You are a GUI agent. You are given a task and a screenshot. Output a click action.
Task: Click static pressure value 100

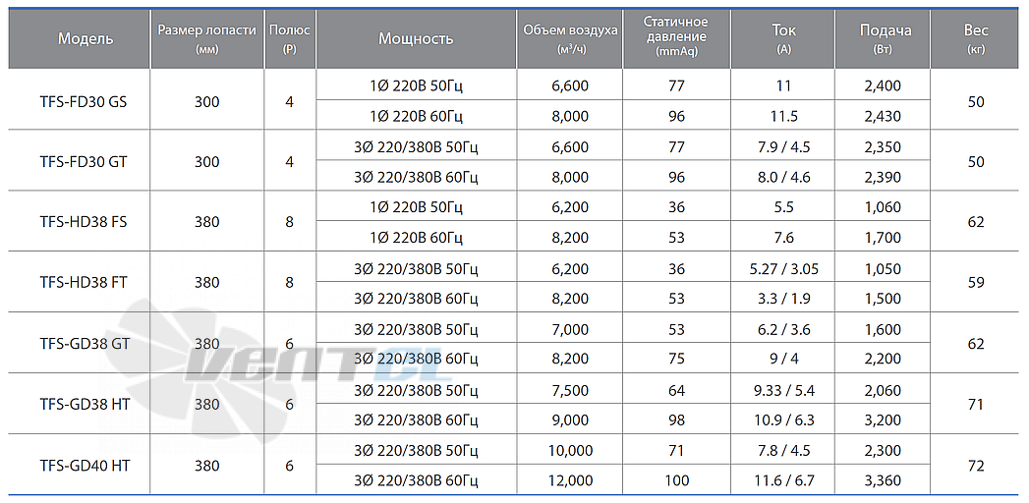(676, 481)
